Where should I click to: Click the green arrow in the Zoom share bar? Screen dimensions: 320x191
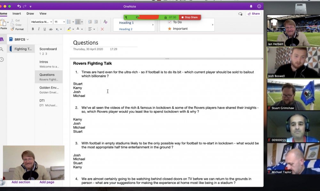click(126, 17)
